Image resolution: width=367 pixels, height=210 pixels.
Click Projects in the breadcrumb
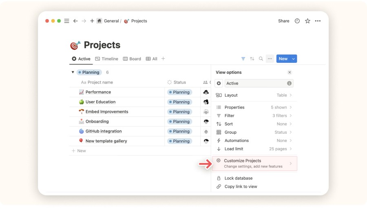(139, 21)
